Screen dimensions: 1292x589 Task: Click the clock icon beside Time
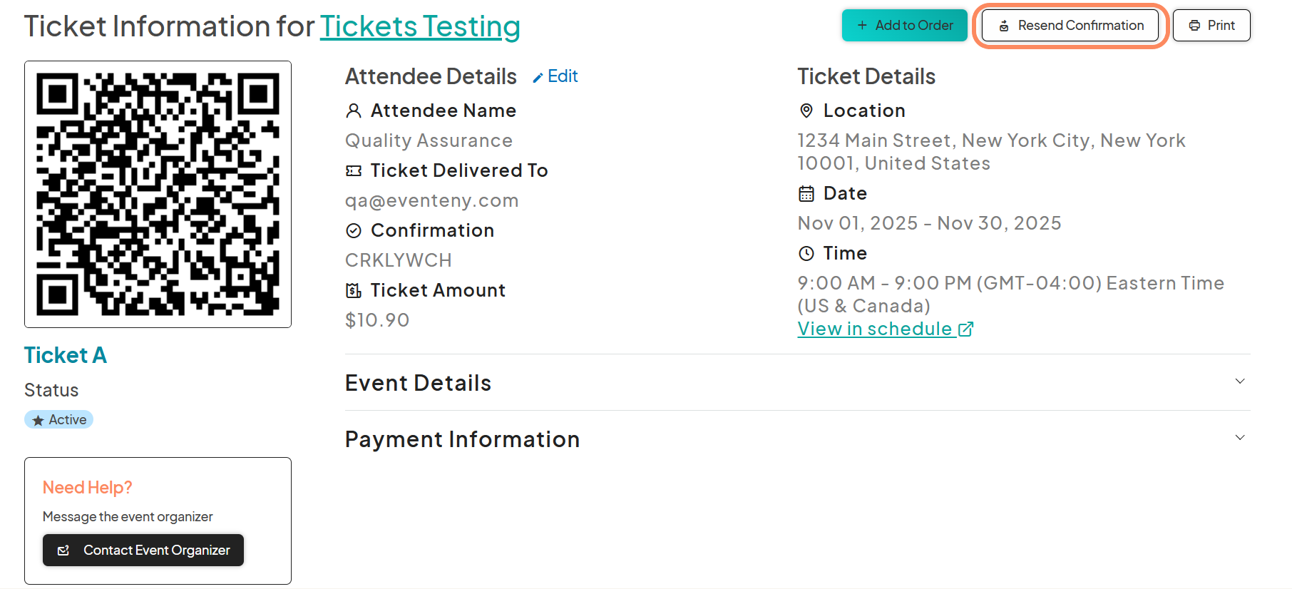(x=806, y=253)
